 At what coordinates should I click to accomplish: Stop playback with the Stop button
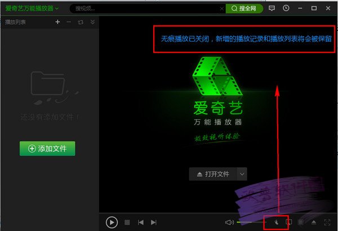127,222
